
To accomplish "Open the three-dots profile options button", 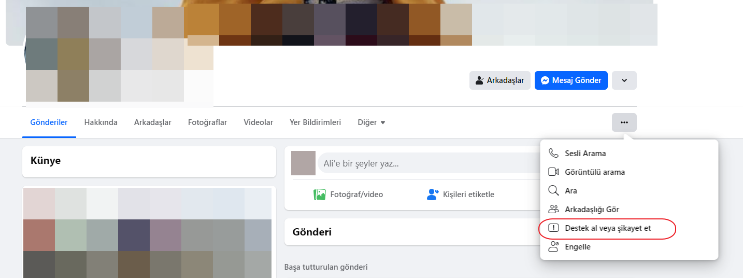I will [x=624, y=122].
